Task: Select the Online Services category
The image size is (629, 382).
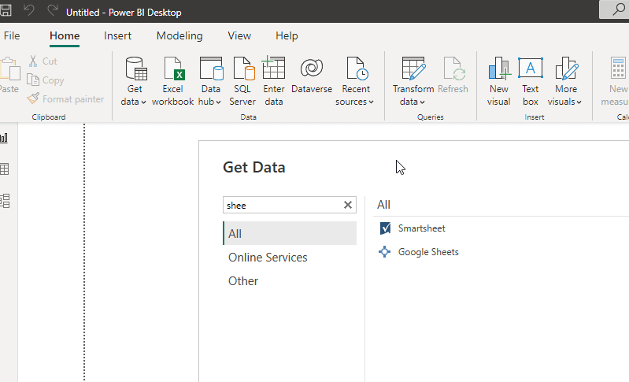Action: (x=268, y=258)
